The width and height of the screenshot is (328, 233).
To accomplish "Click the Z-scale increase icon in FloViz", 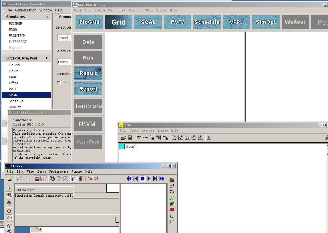I will click(90, 179).
